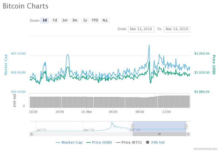This screenshot has height=151, width=220.
Task: Click navigator scroll right arrow
Action: click(188, 134)
